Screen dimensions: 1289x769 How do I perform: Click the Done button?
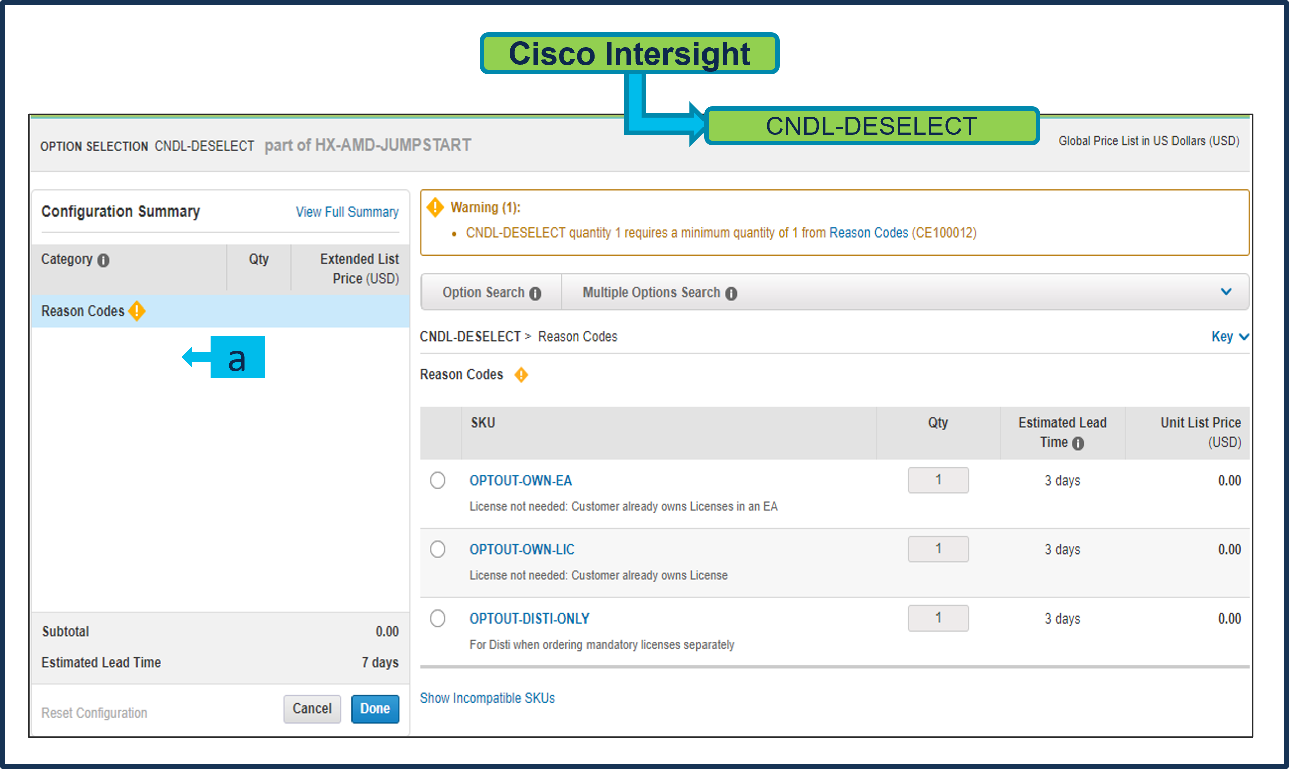point(375,708)
